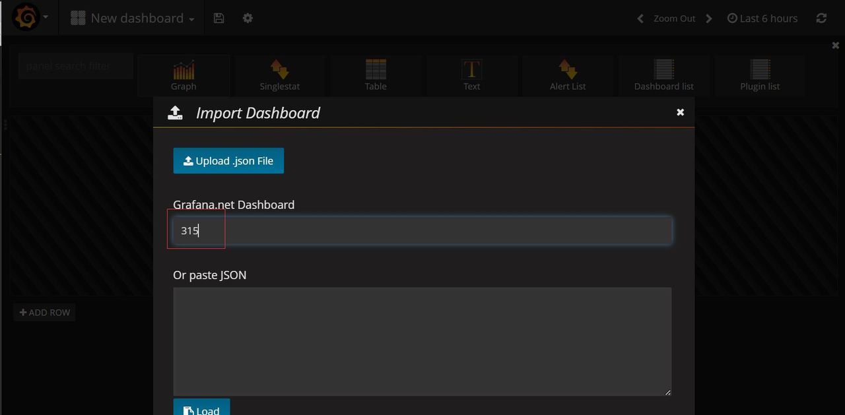Add a Table panel

click(376, 75)
